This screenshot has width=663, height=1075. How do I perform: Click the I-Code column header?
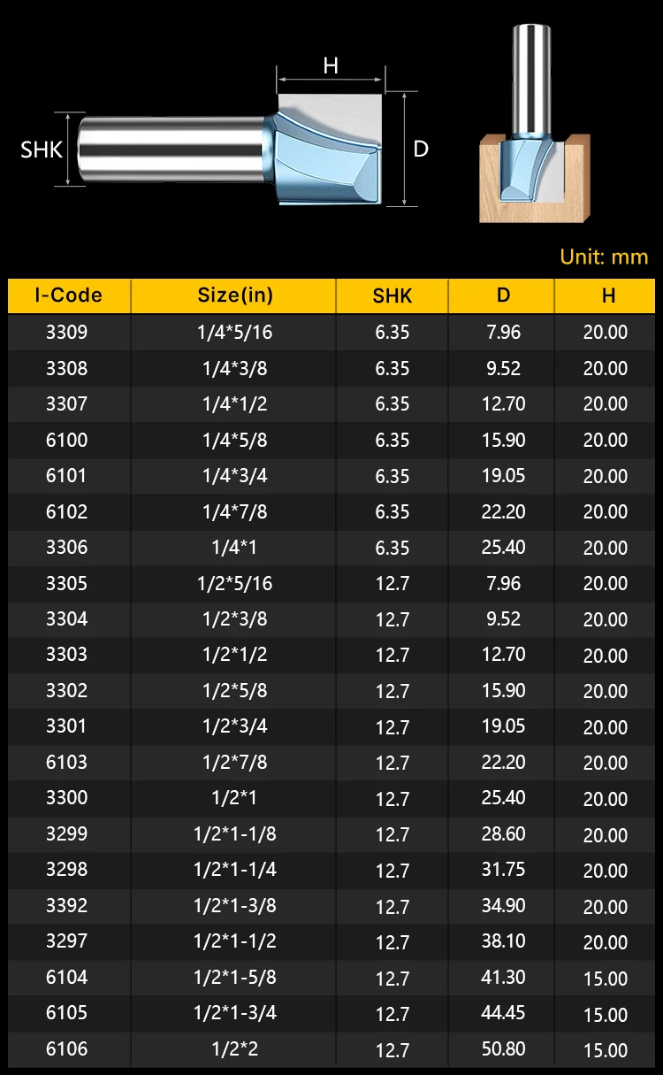pos(69,296)
